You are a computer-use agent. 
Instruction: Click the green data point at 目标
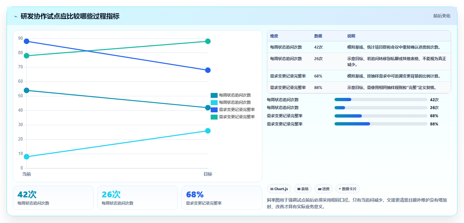pos(208,41)
